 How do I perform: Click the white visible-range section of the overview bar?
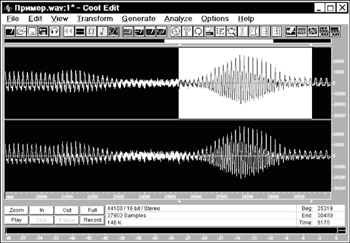point(219,41)
